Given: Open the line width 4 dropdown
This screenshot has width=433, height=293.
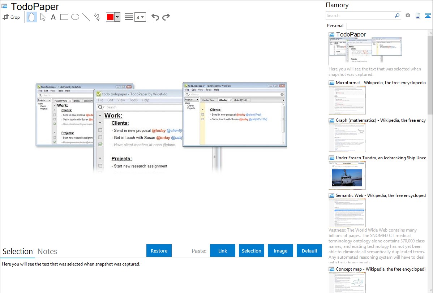Looking at the screenshot, I should 140,17.
